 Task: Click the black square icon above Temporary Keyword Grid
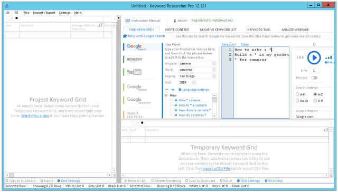[142, 123]
